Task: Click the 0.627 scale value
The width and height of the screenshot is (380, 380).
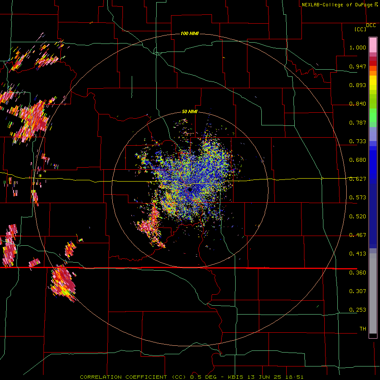Action: (x=358, y=179)
